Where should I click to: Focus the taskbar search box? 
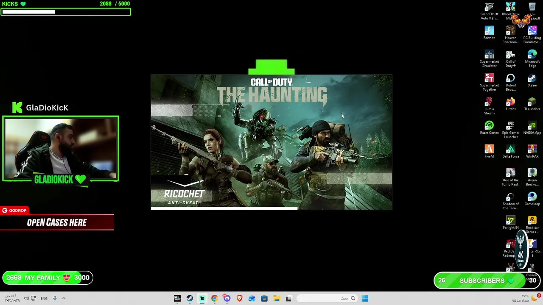point(327,298)
